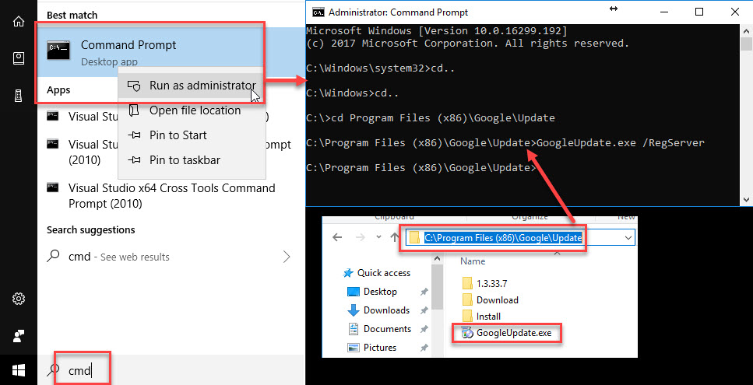Click Command Prompt scrollbar up arrow
The image size is (753, 385).
point(747,30)
